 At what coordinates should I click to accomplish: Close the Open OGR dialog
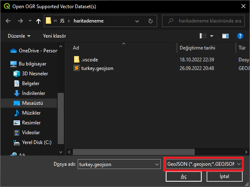tap(243, 6)
